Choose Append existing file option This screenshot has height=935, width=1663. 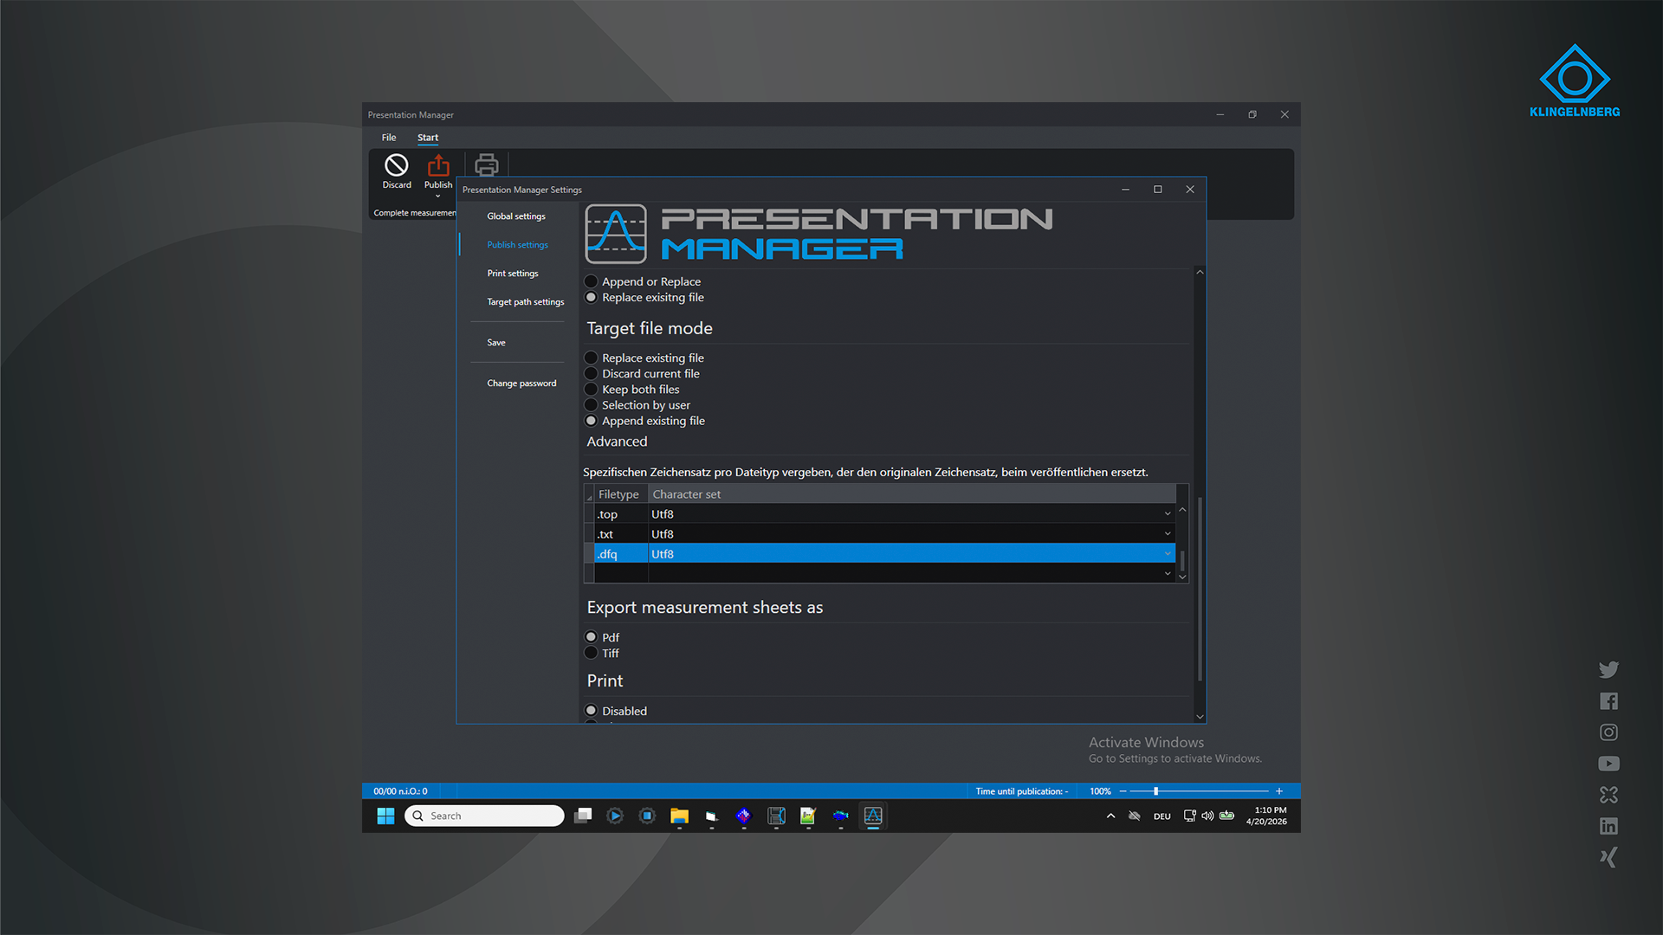[x=592, y=421]
